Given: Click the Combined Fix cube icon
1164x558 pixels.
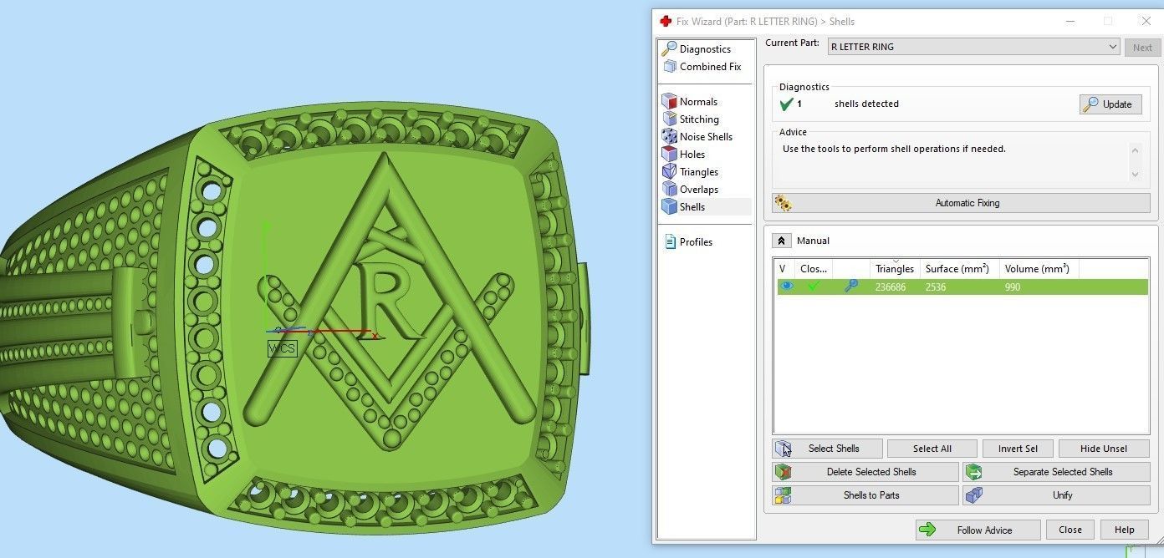Looking at the screenshot, I should (x=669, y=67).
